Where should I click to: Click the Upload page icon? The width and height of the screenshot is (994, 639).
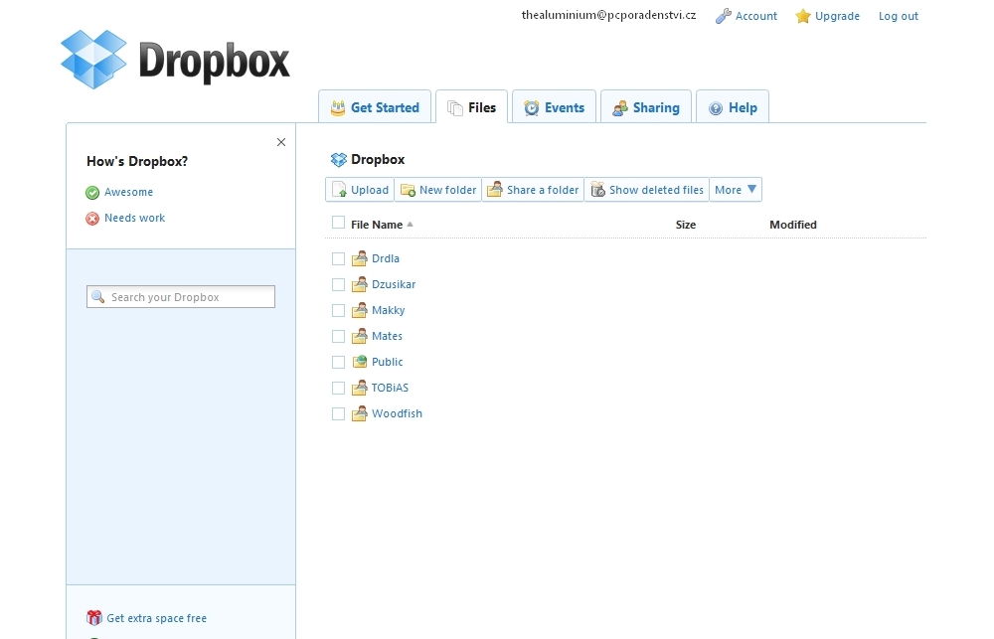340,190
